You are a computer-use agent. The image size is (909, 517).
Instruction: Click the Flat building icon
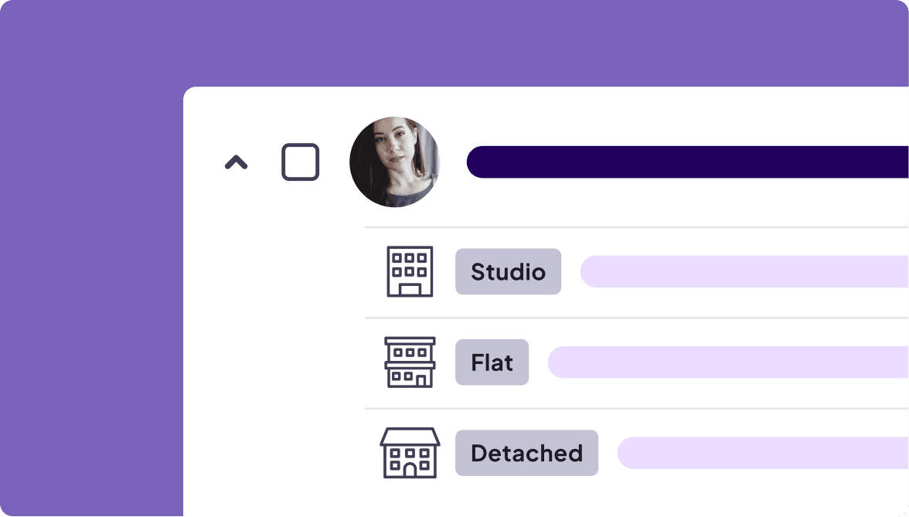click(410, 362)
